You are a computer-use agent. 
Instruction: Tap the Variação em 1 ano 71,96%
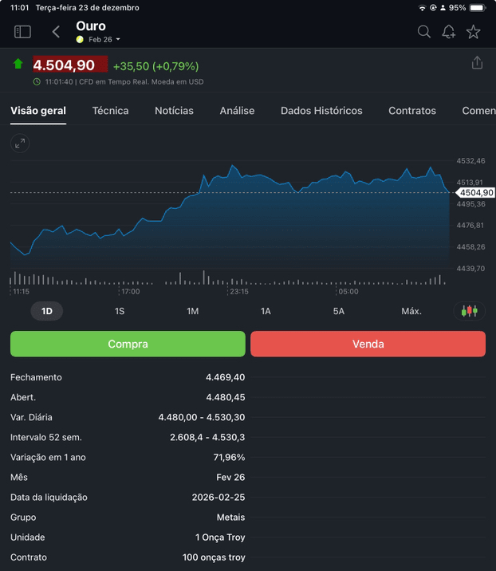(229, 458)
